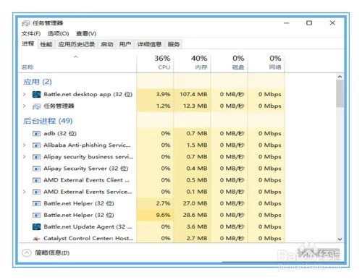Expand AMD External Events Service row
The image size is (362, 280).
point(25,192)
